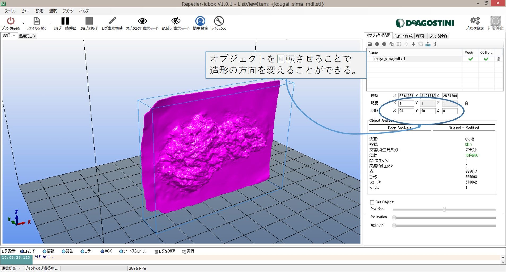This screenshot has height=272, width=506.
Task: Switch to the 温度モニタ tab
Action: pyautogui.click(x=27, y=36)
